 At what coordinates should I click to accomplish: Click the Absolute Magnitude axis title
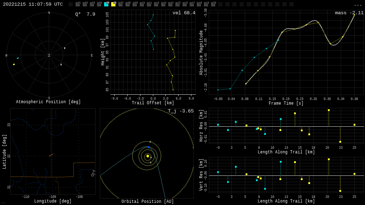coord(201,53)
